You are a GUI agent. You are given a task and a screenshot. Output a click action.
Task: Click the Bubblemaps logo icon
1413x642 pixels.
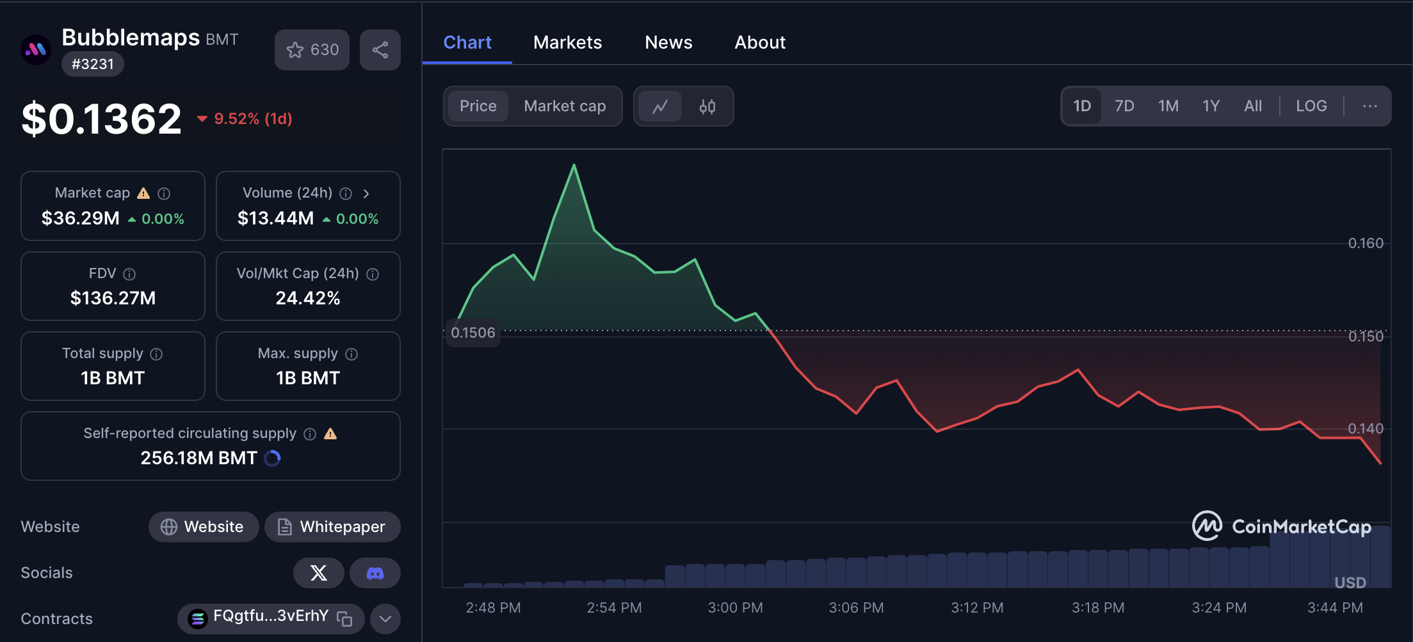(x=36, y=49)
